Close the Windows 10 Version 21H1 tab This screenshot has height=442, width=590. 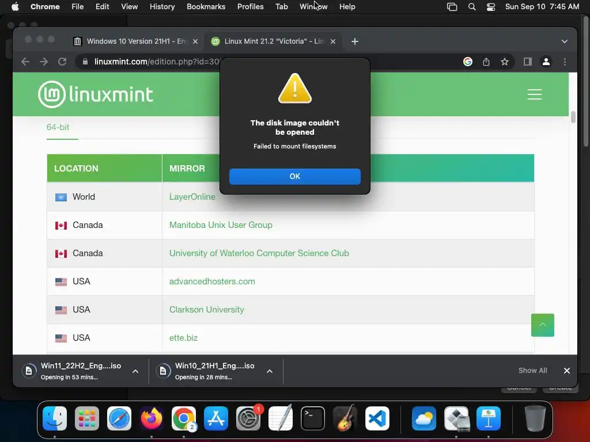pos(195,41)
